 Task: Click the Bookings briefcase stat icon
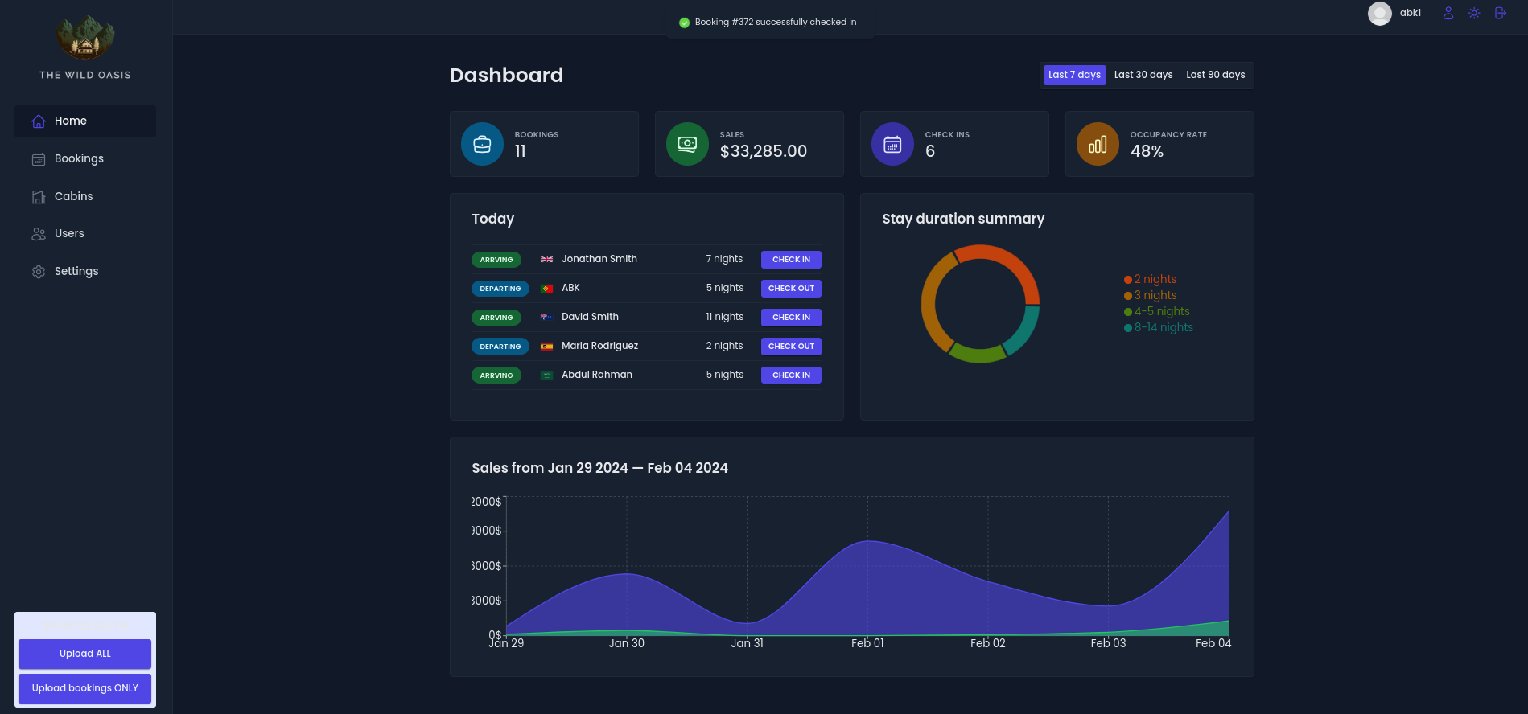pos(482,144)
